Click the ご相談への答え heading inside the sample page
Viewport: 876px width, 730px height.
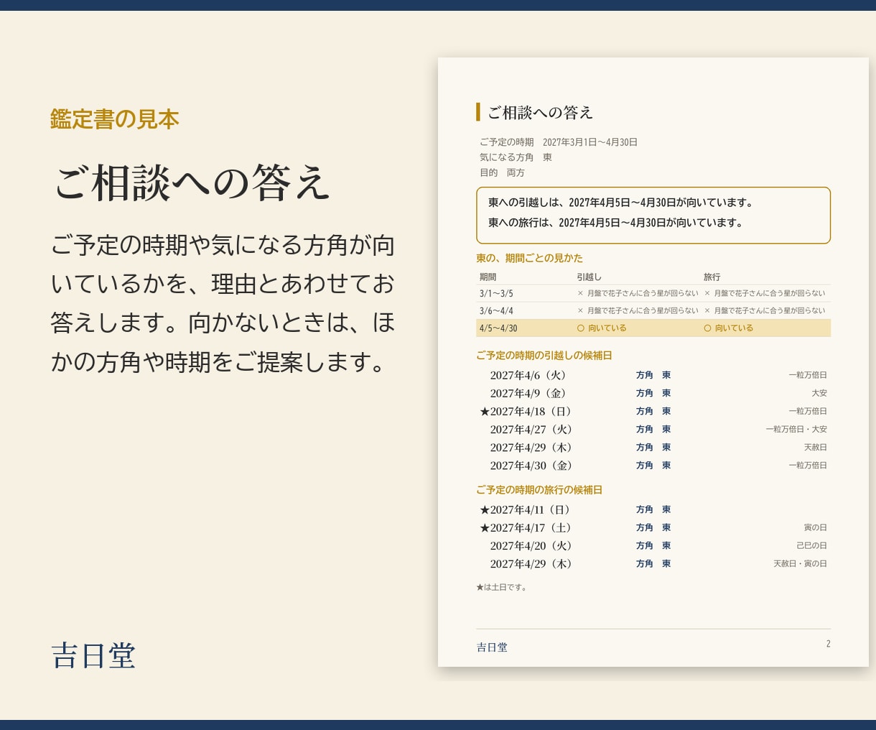pyautogui.click(x=540, y=112)
